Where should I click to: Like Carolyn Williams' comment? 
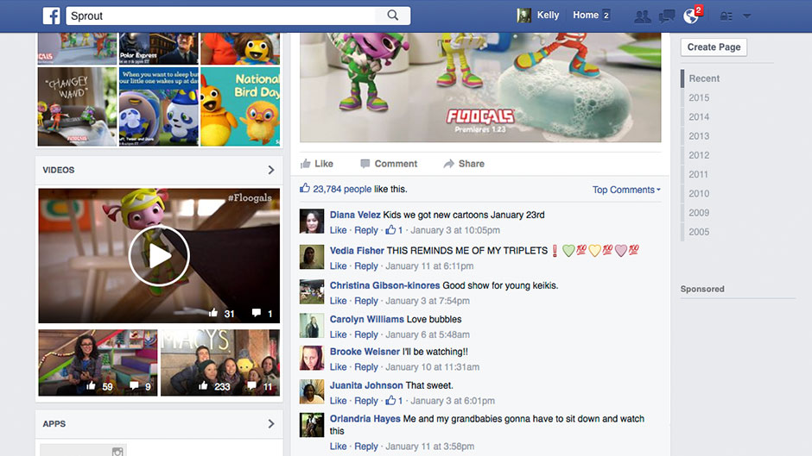(338, 334)
